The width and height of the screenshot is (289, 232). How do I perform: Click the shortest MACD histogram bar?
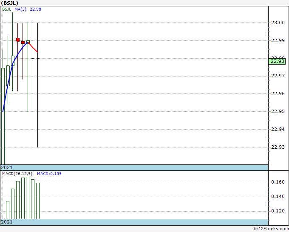pyautogui.click(x=8, y=210)
